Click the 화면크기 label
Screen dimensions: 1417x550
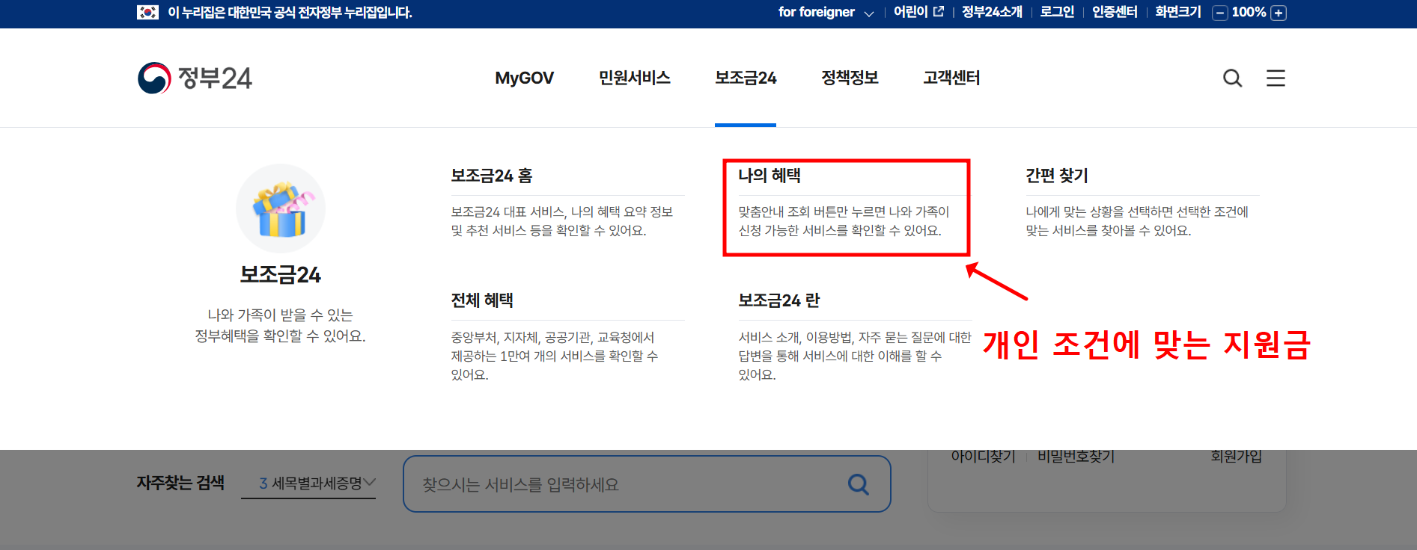1178,12
